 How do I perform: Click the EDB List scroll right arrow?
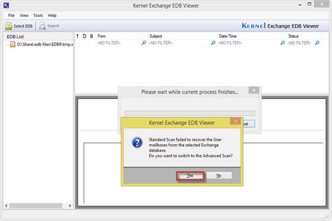(x=70, y=206)
